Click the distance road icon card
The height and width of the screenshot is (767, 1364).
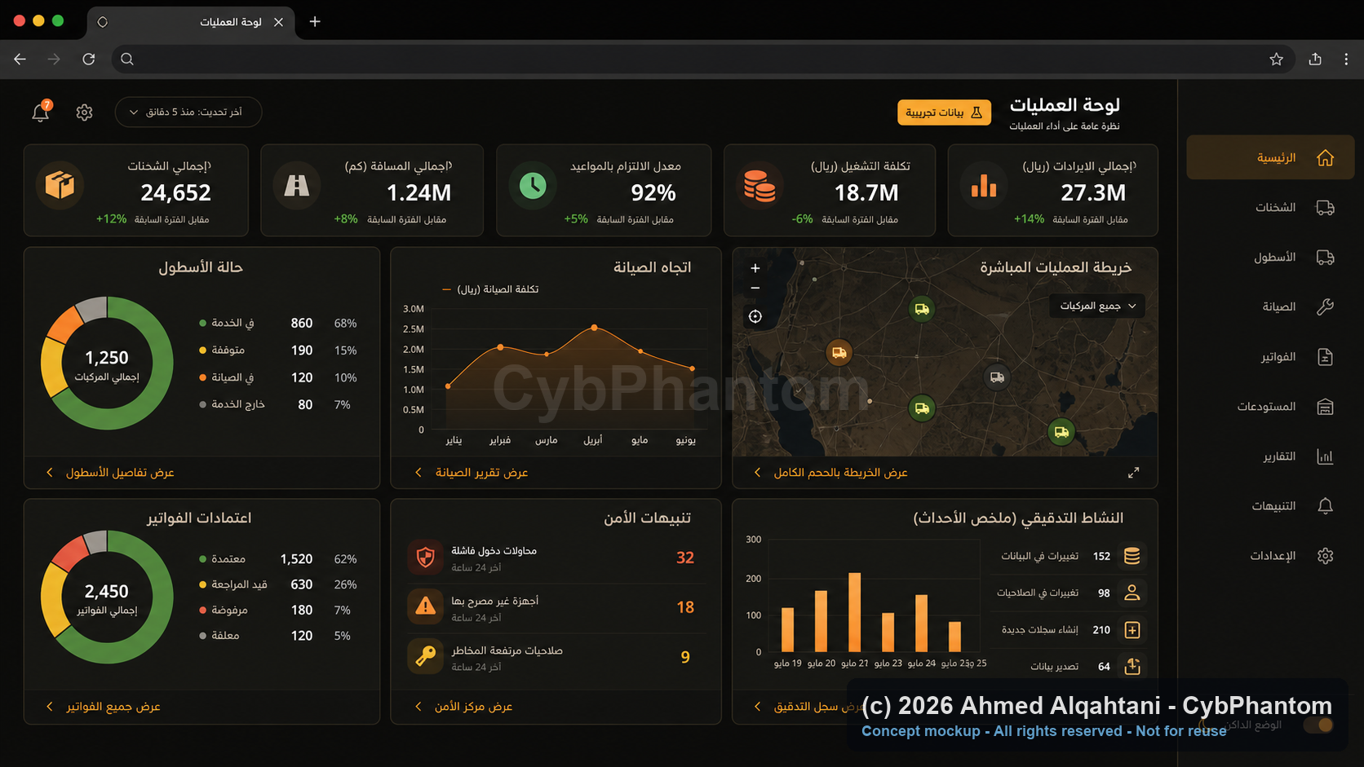296,186
